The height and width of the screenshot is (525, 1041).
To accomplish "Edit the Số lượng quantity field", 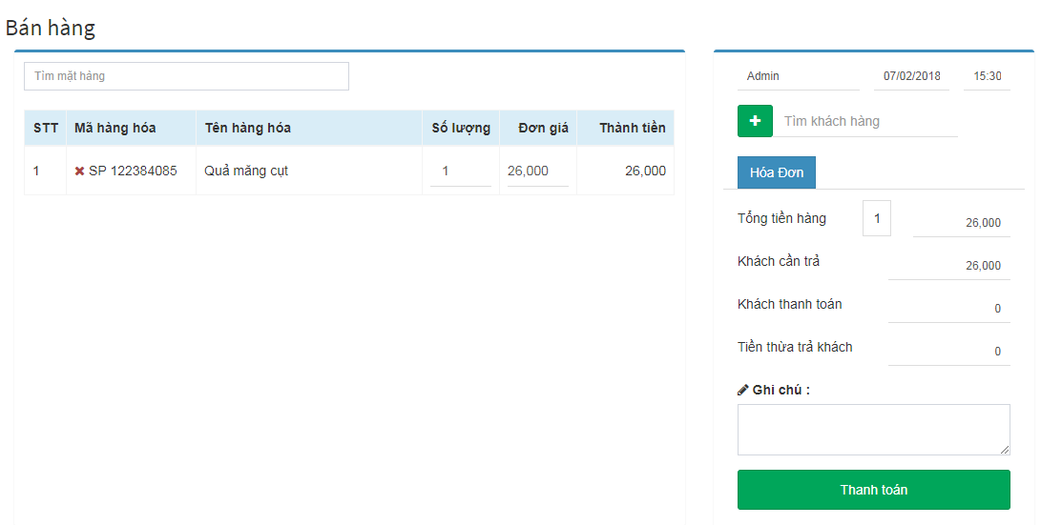I will click(x=461, y=171).
